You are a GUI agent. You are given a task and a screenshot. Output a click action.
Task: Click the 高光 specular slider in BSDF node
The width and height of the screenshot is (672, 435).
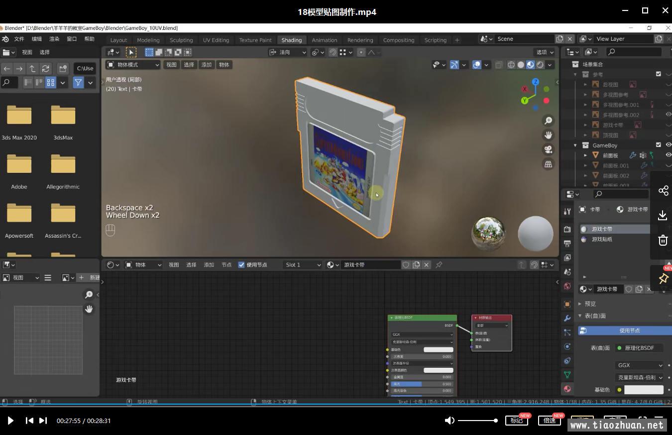tap(422, 384)
